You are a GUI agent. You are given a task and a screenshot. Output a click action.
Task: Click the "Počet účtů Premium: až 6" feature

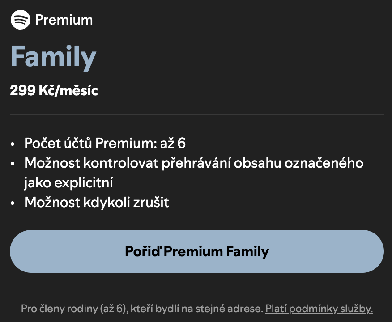tap(105, 143)
